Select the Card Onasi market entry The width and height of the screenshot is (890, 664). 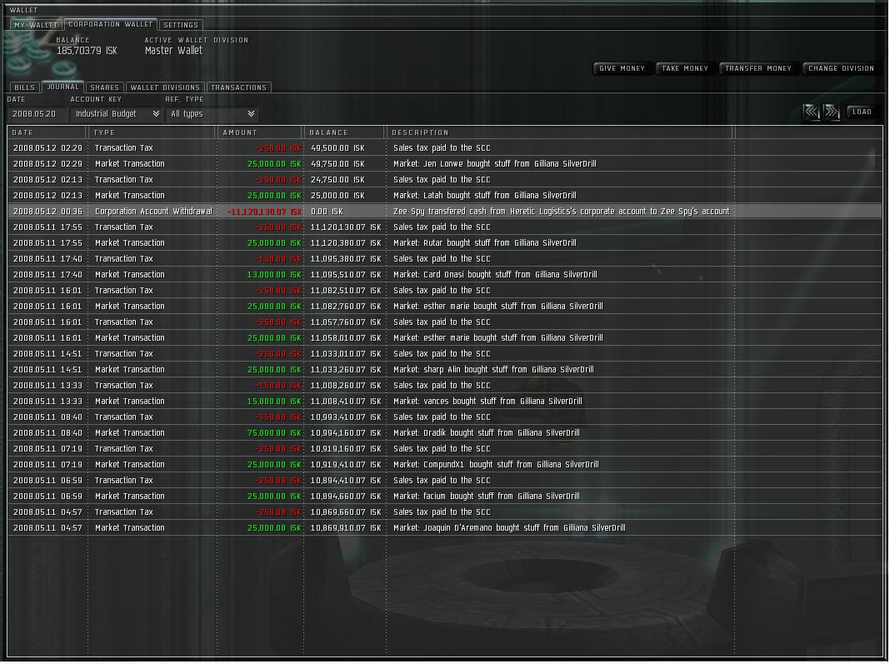pos(495,275)
